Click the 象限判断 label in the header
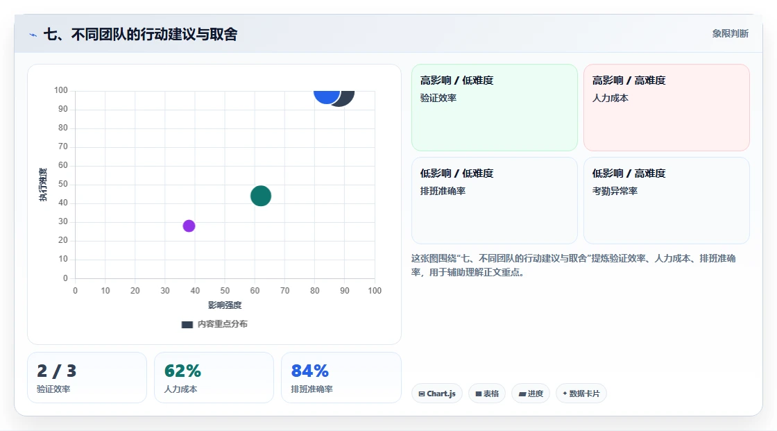 730,33
